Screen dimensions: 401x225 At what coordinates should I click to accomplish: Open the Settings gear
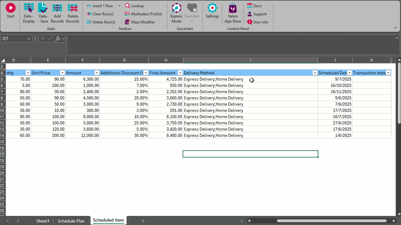212,8
